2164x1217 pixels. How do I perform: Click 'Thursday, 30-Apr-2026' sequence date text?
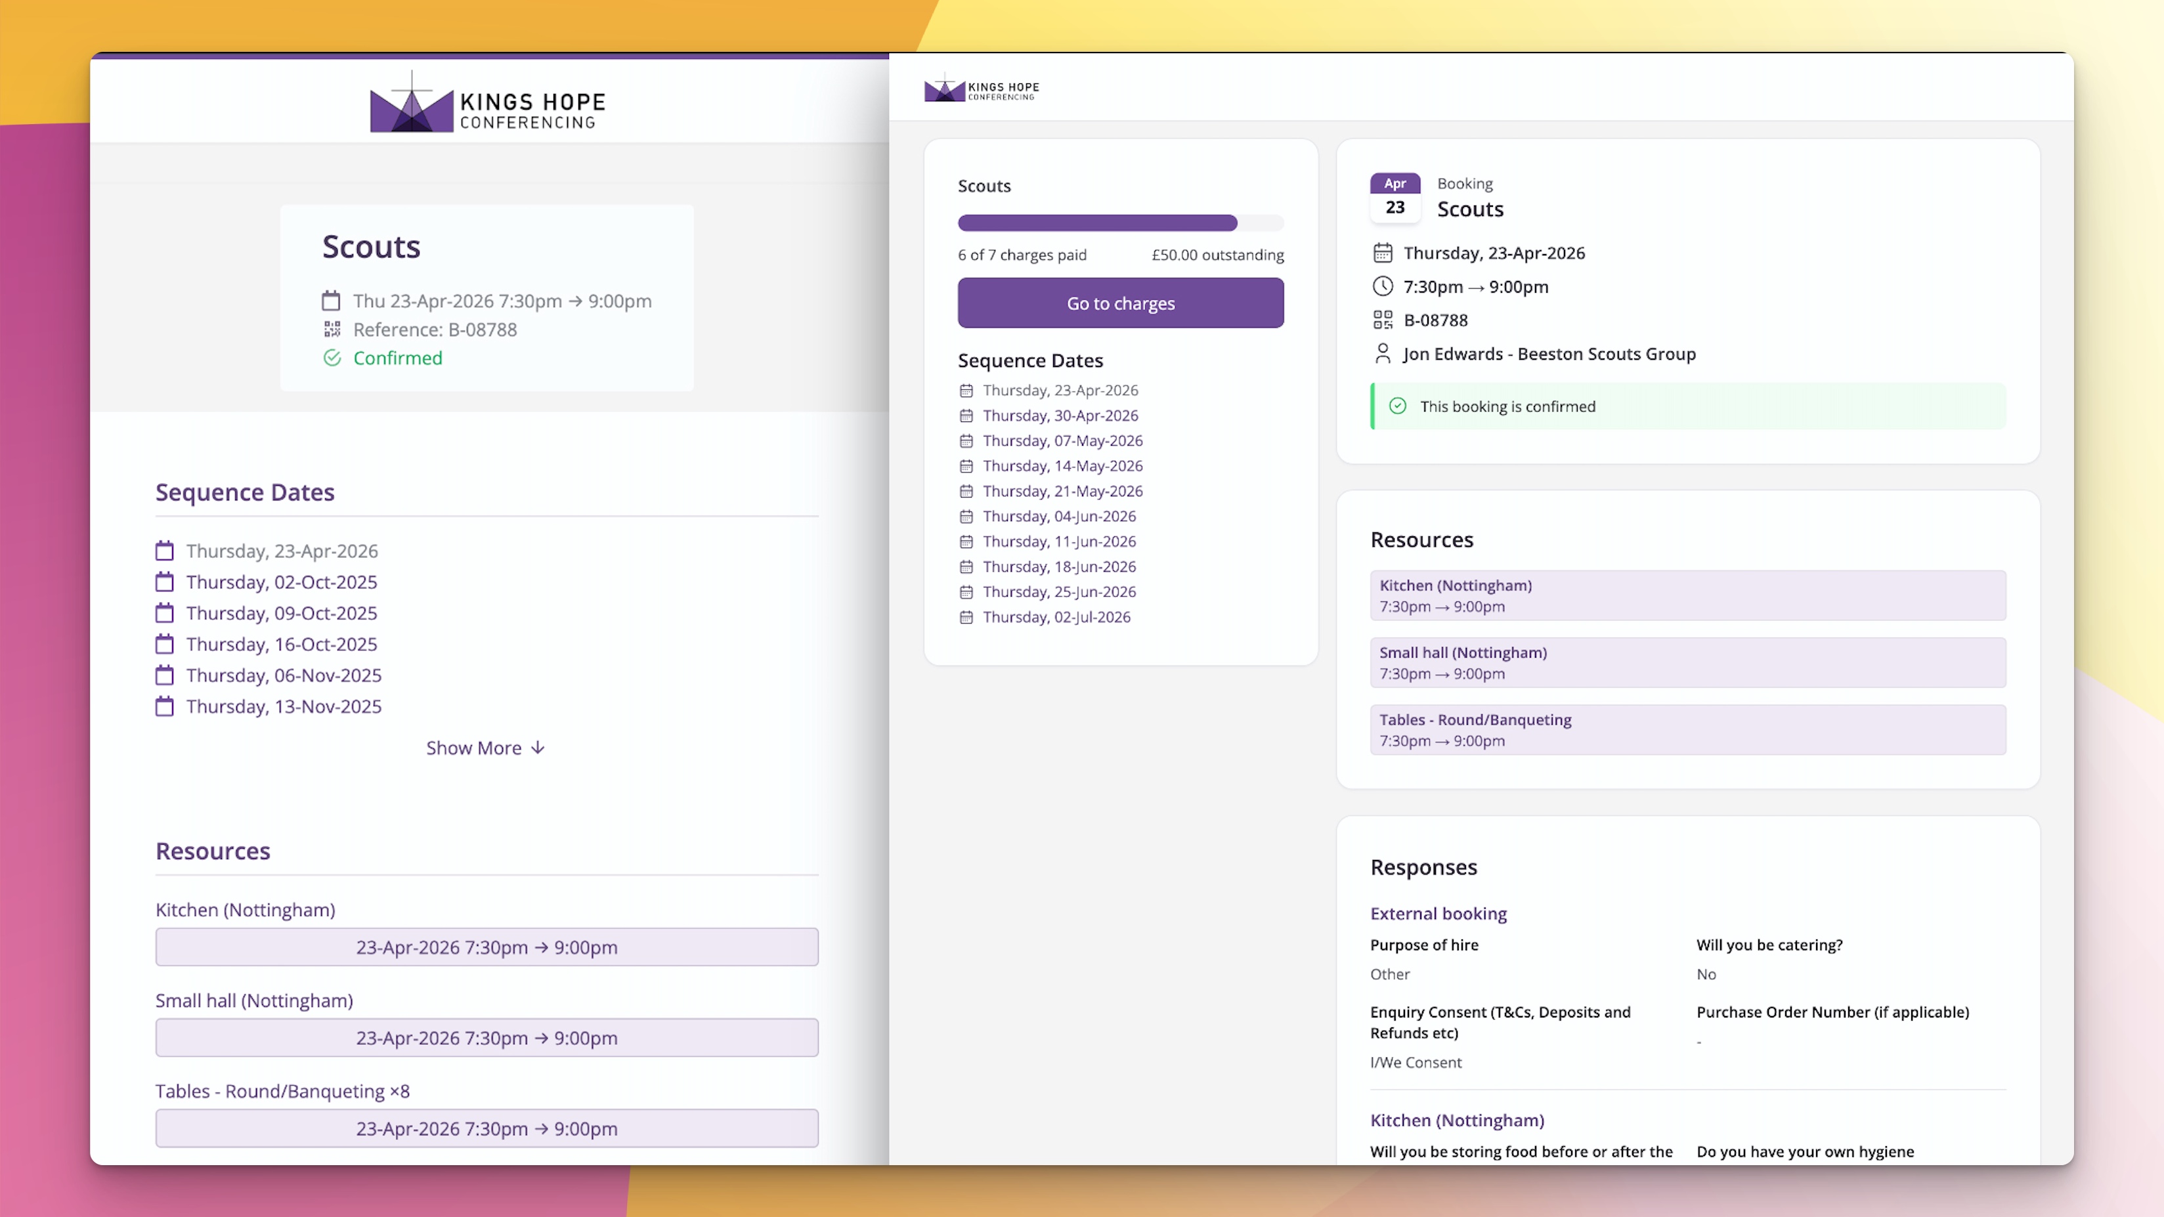[1060, 416]
